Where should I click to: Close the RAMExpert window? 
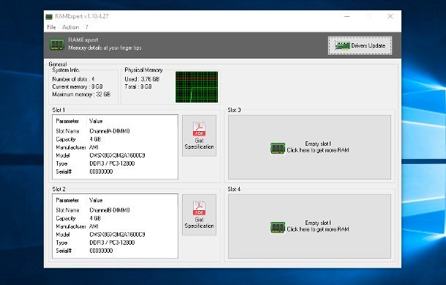[390, 16]
